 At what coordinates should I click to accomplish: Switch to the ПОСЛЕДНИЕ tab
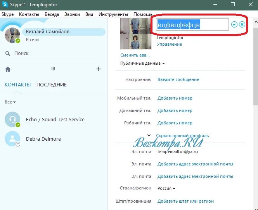tap(52, 85)
